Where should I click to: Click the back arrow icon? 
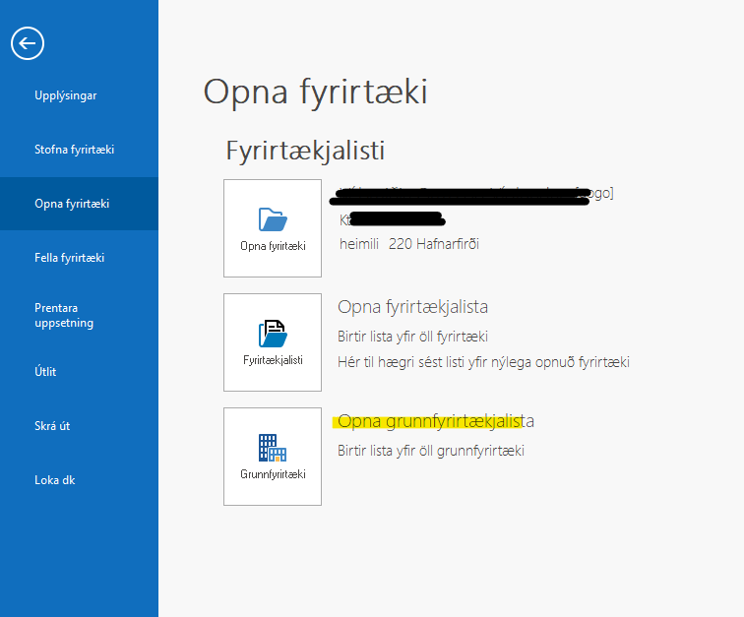(28, 43)
